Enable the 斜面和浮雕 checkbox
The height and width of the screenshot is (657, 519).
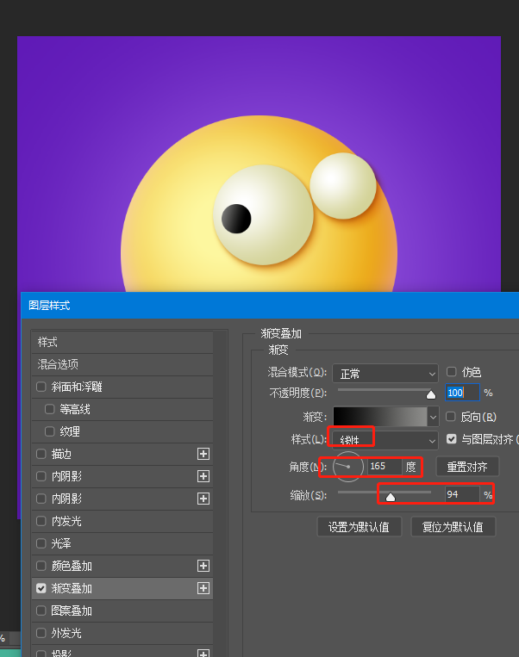tap(41, 387)
